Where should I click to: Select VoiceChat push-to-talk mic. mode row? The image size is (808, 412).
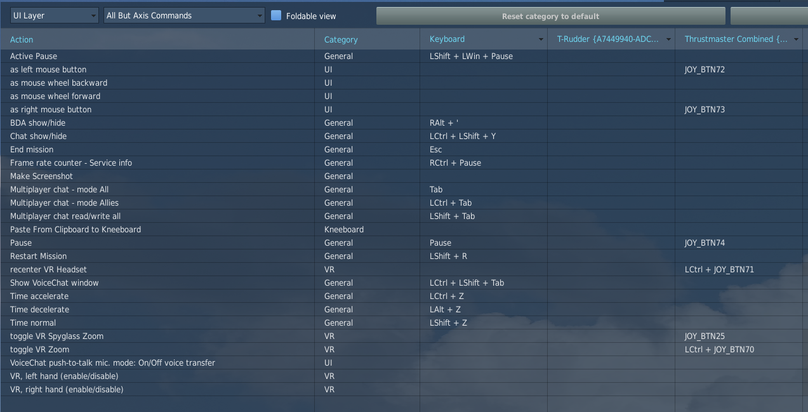point(112,363)
